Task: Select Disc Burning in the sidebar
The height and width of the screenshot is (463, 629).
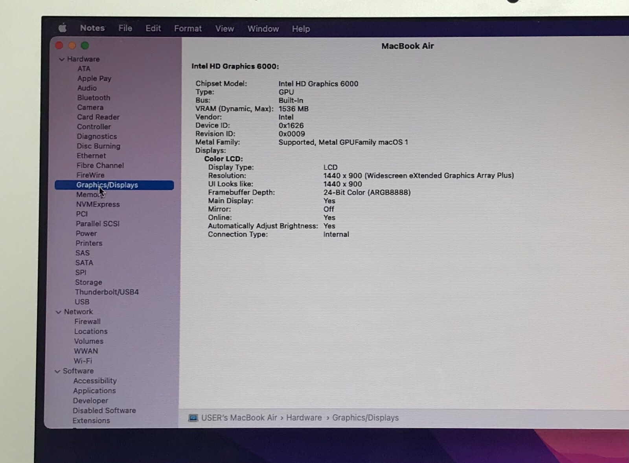Action: click(x=98, y=146)
